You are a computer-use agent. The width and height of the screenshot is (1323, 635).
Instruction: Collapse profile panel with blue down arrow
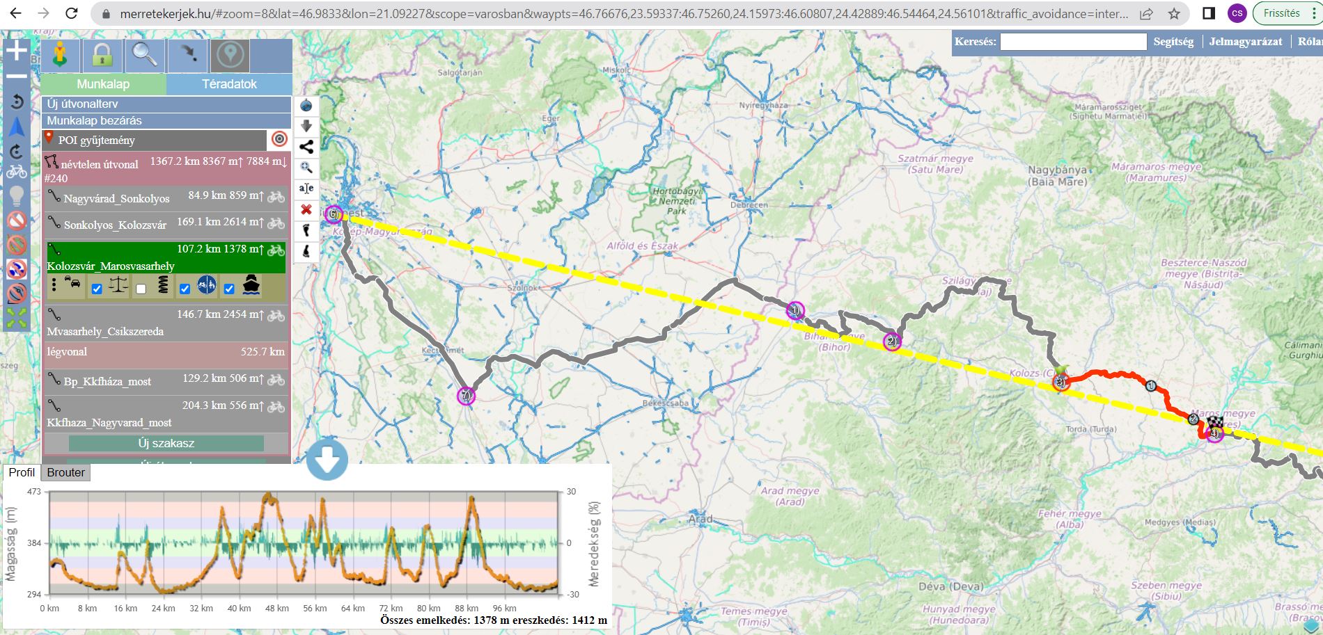[327, 459]
